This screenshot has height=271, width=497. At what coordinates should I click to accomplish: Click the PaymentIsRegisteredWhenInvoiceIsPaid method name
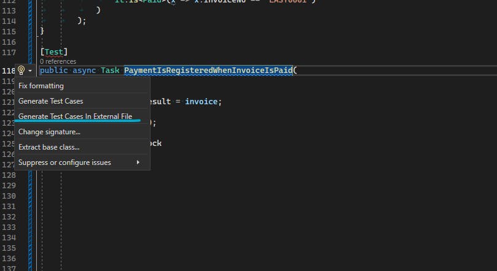coord(208,71)
